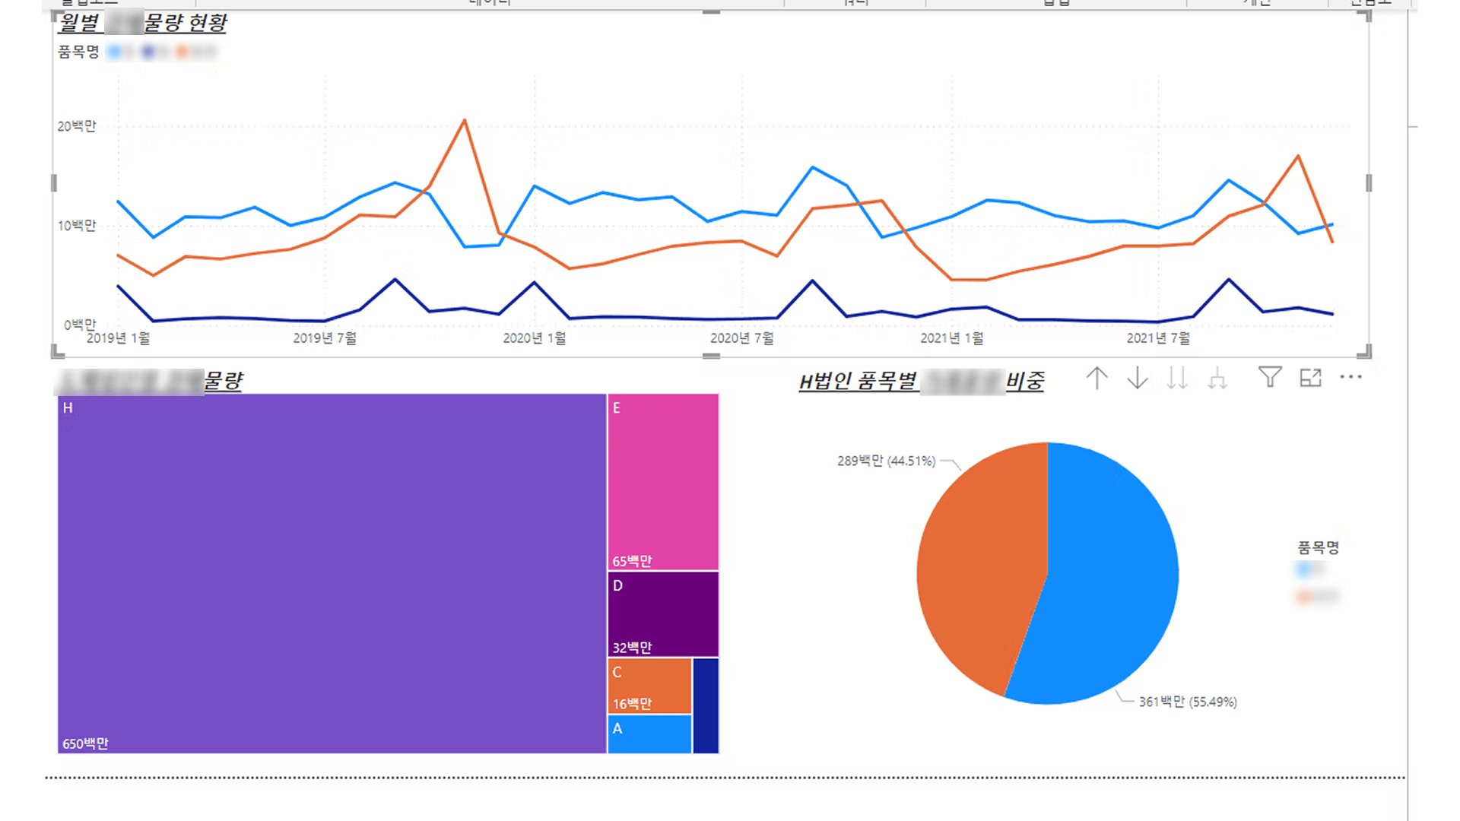Viewport: 1460px width, 821px height.
Task: Click orange legend swatch in pie legend
Action: pos(1304,596)
